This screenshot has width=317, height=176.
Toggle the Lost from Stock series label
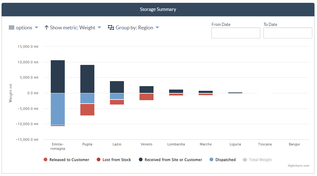117,160
